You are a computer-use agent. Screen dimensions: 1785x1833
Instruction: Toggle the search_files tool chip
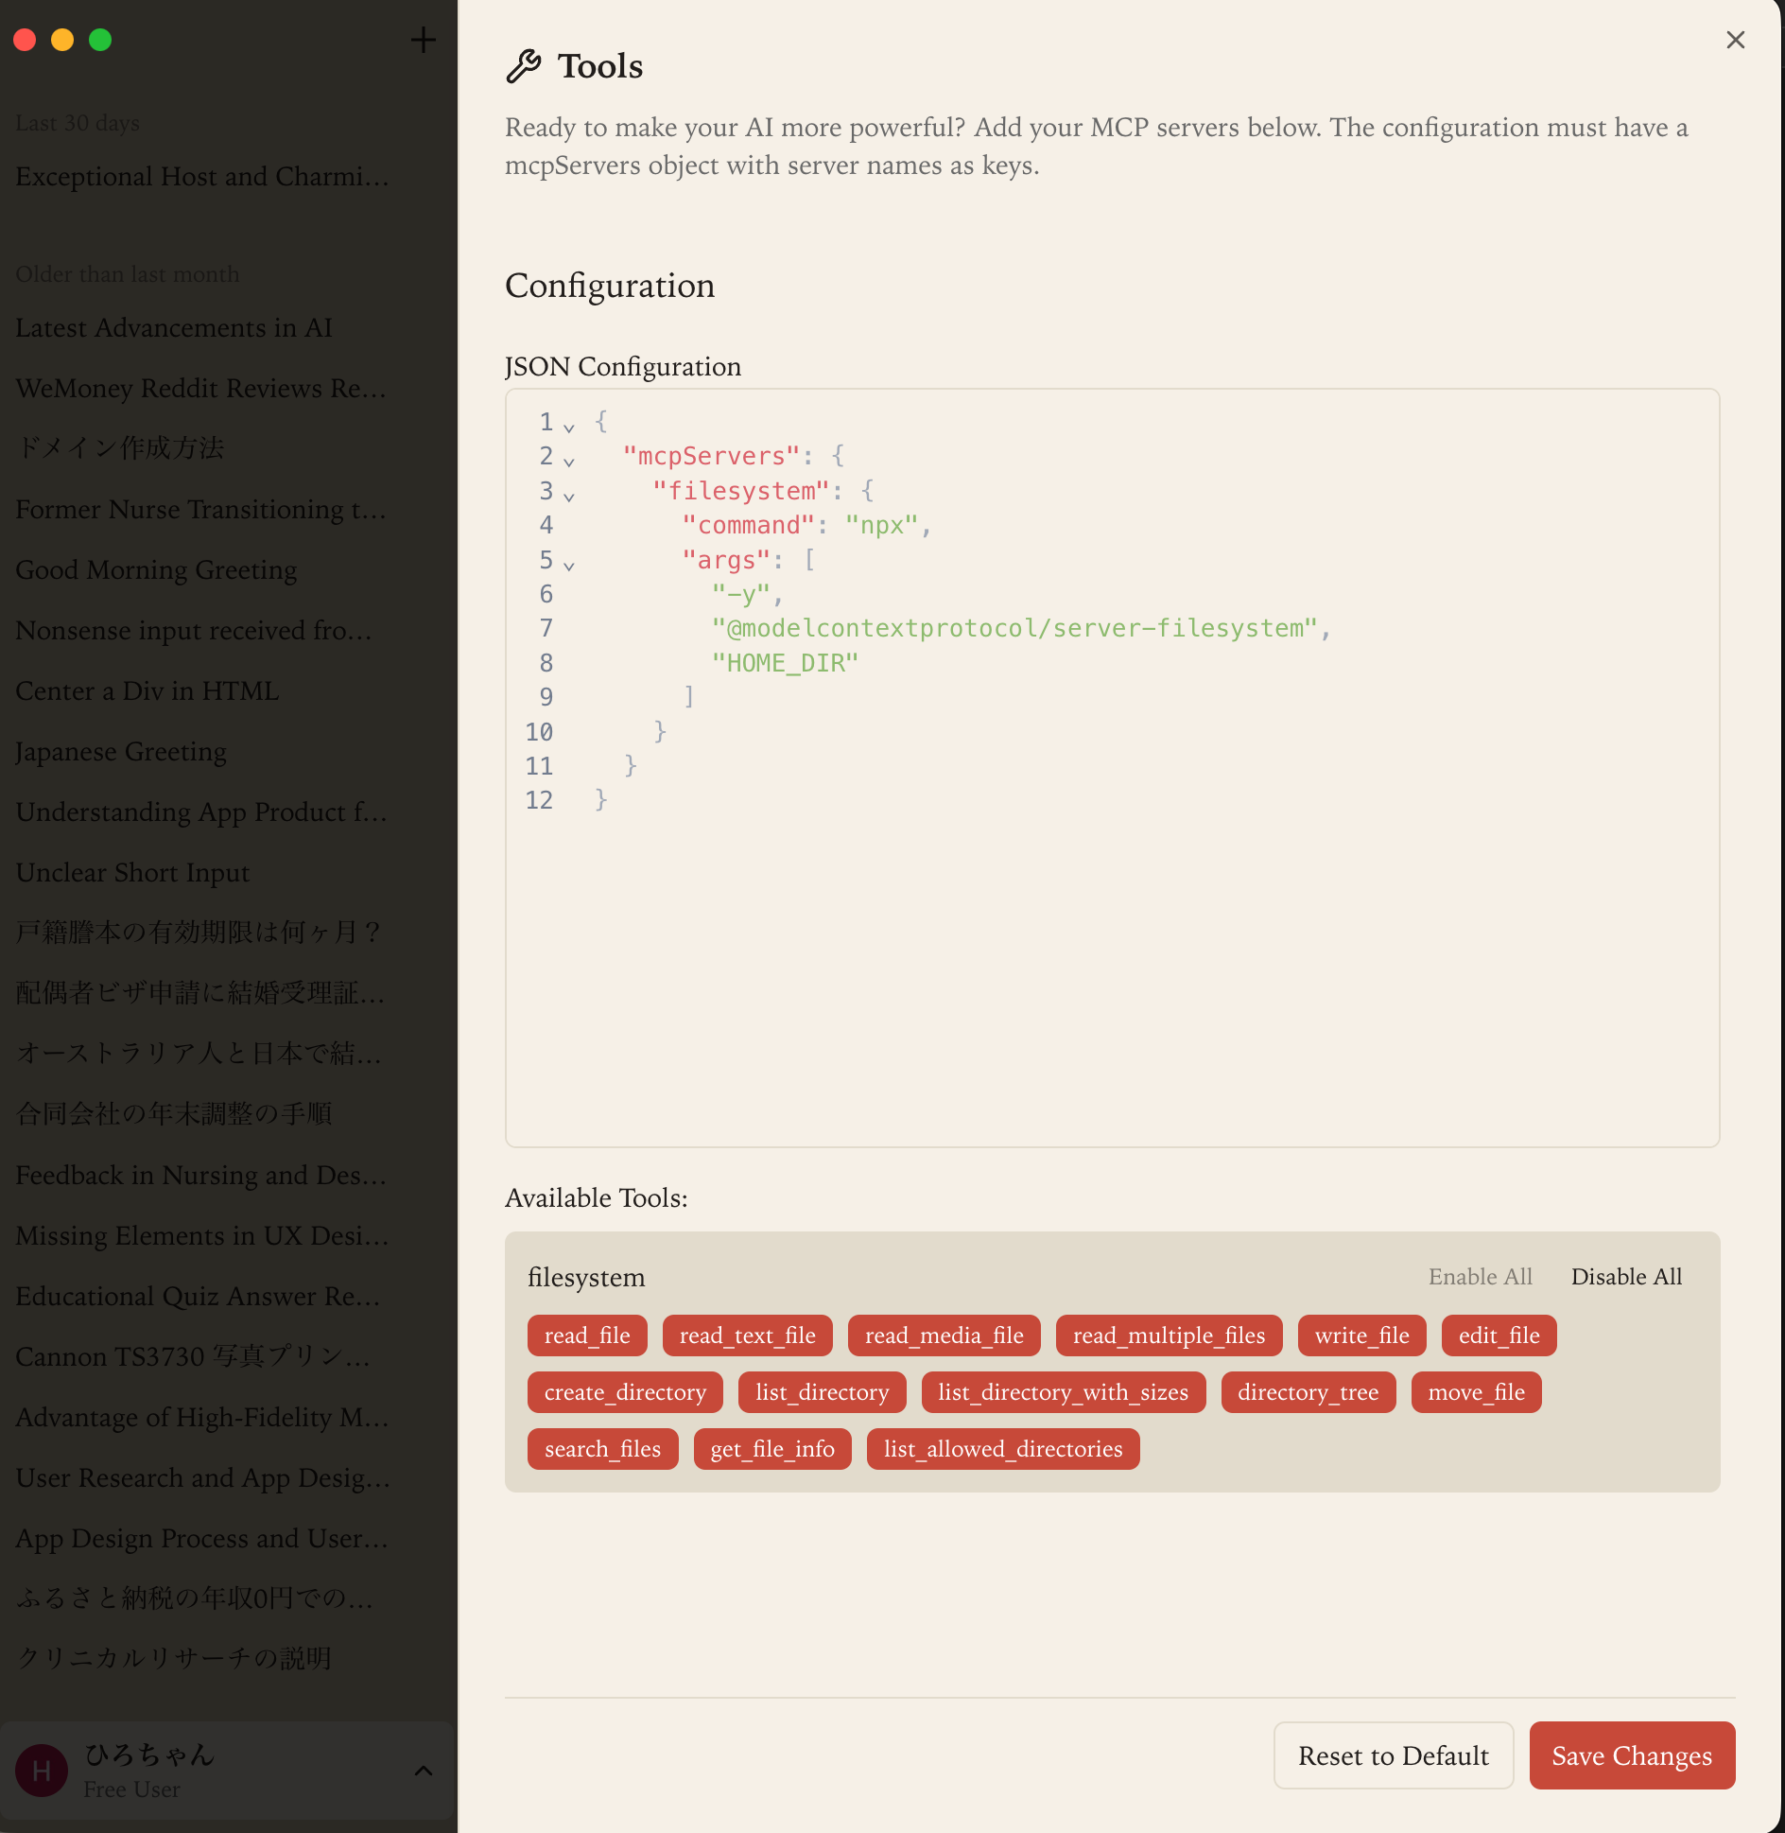pyautogui.click(x=602, y=1449)
